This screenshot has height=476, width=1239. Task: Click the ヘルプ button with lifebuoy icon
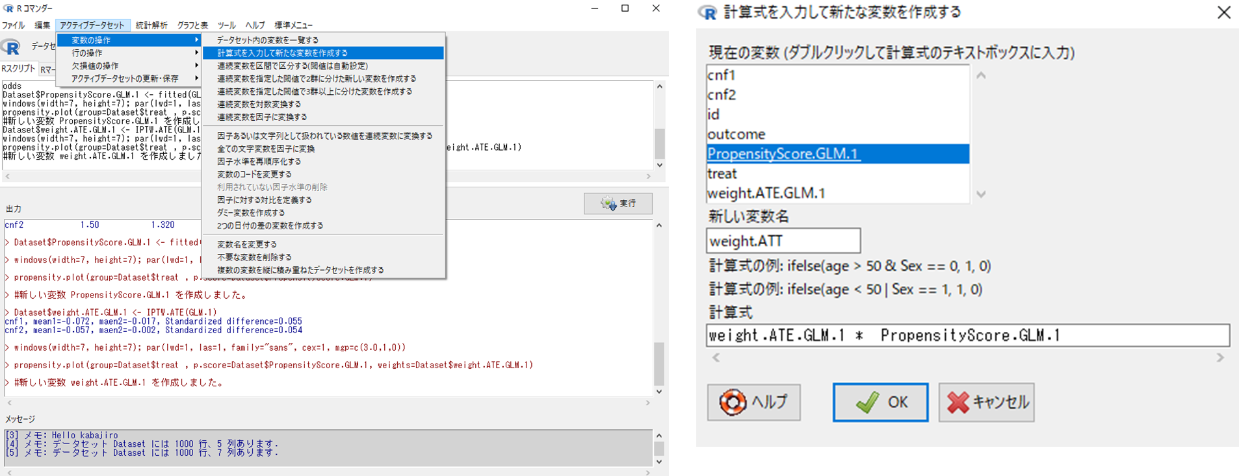coord(753,402)
